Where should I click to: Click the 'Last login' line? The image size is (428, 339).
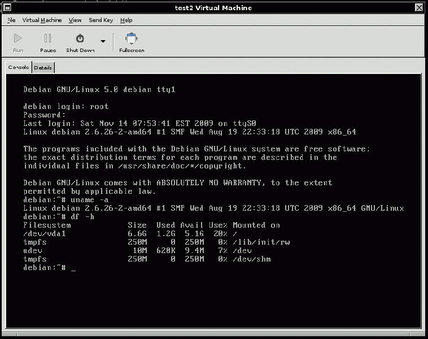(139, 124)
